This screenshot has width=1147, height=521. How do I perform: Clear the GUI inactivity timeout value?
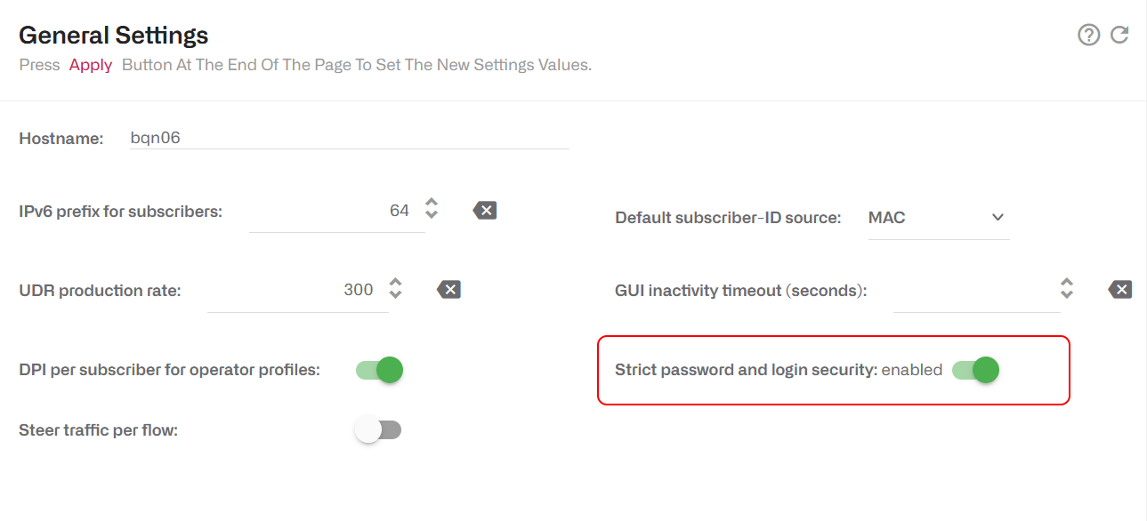[x=1119, y=289]
